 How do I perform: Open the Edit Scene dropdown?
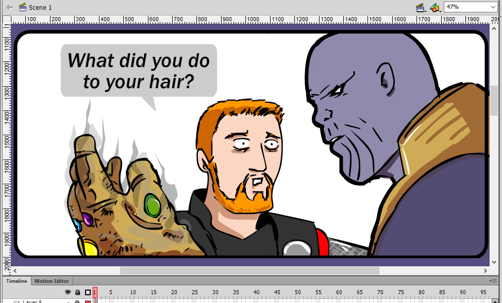[x=421, y=7]
